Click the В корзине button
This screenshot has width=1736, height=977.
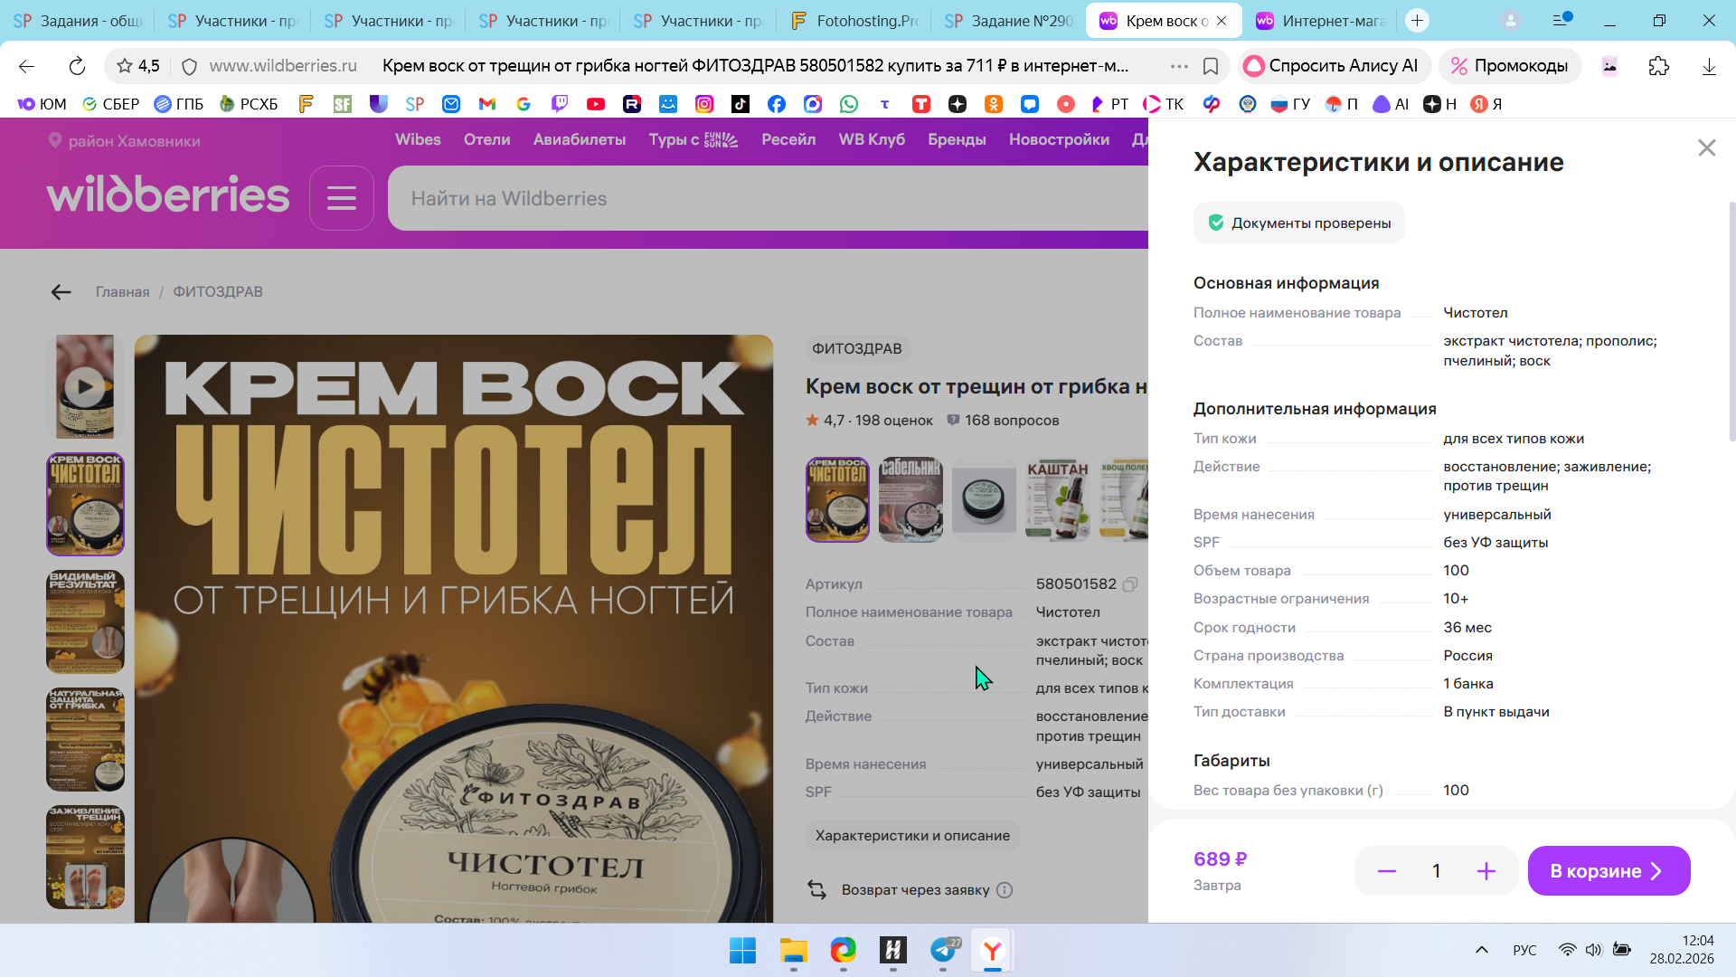pos(1608,871)
